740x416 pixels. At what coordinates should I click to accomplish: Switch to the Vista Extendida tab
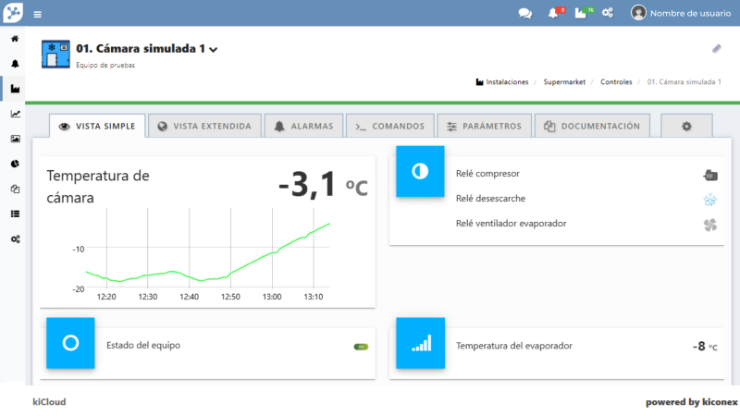[x=203, y=126]
